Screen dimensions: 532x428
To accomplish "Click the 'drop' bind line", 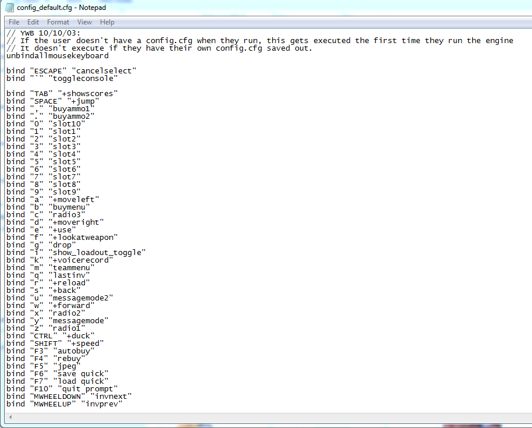I will [x=41, y=245].
